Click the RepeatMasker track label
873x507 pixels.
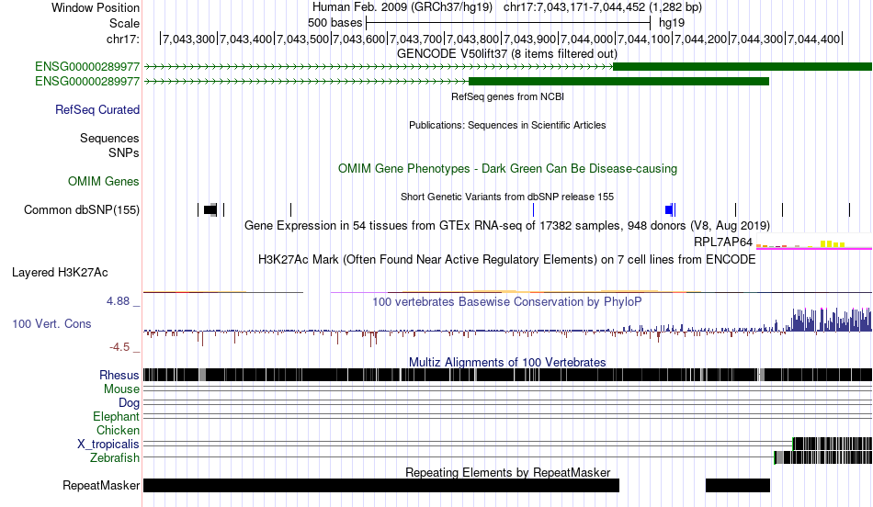click(101, 485)
